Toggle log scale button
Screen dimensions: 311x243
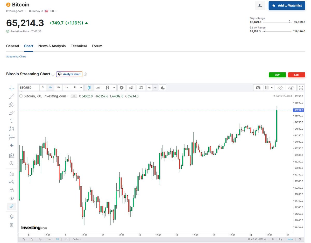pyautogui.click(x=281, y=239)
